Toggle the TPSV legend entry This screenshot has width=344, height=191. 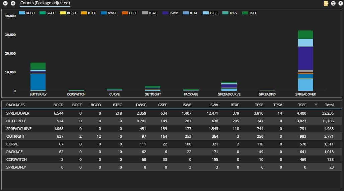pyautogui.click(x=230, y=13)
